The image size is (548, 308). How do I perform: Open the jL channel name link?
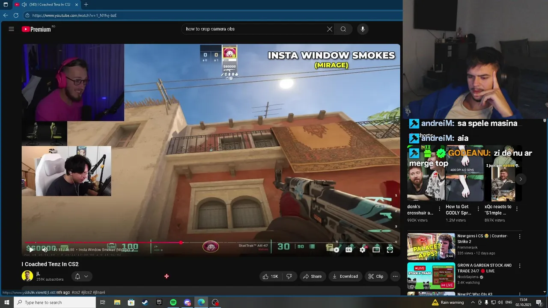click(x=38, y=273)
